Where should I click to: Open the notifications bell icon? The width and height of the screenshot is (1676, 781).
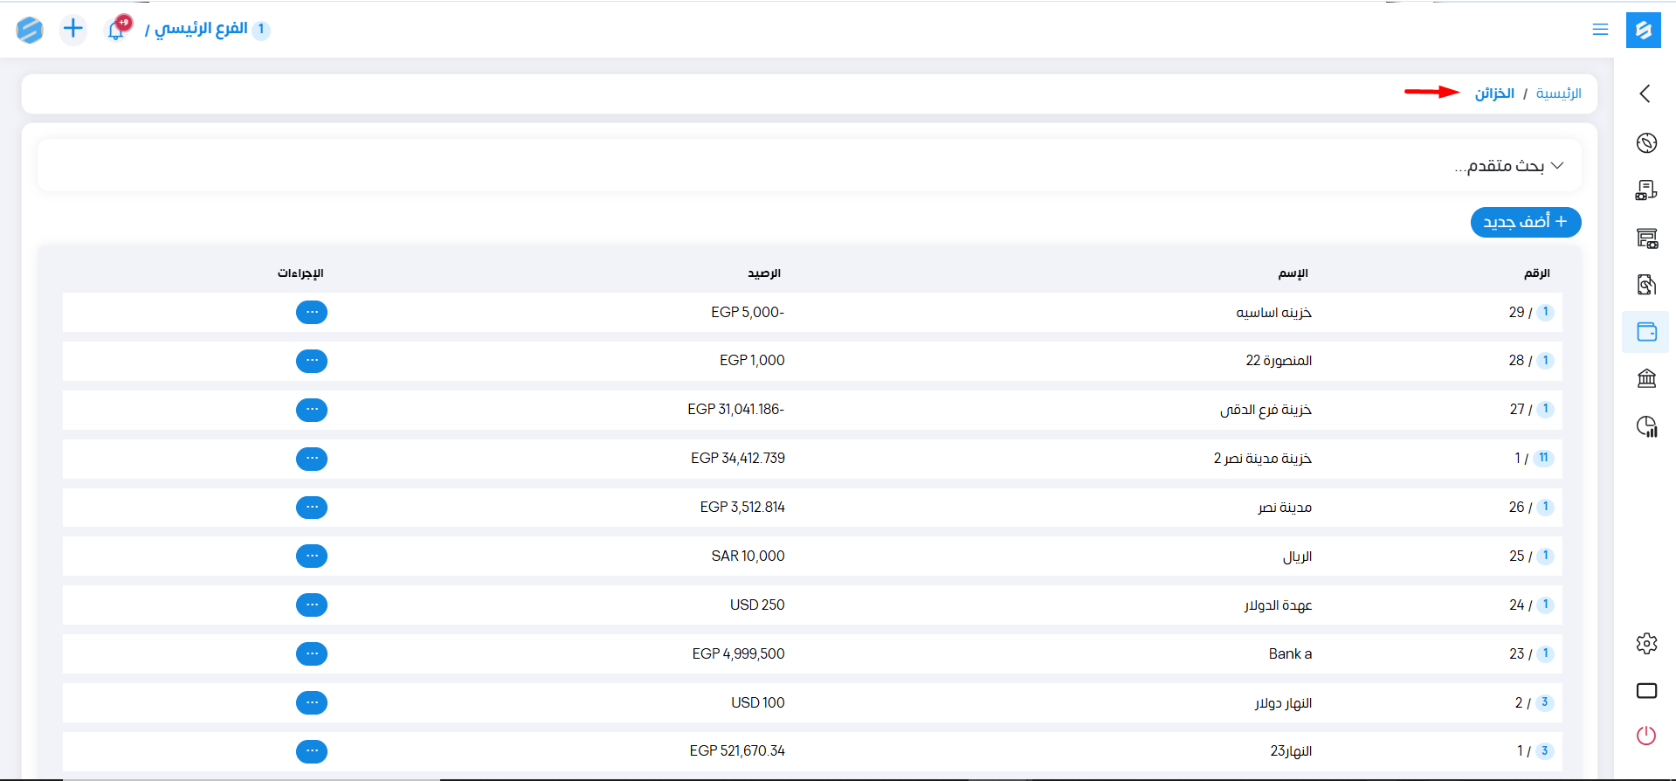116,29
